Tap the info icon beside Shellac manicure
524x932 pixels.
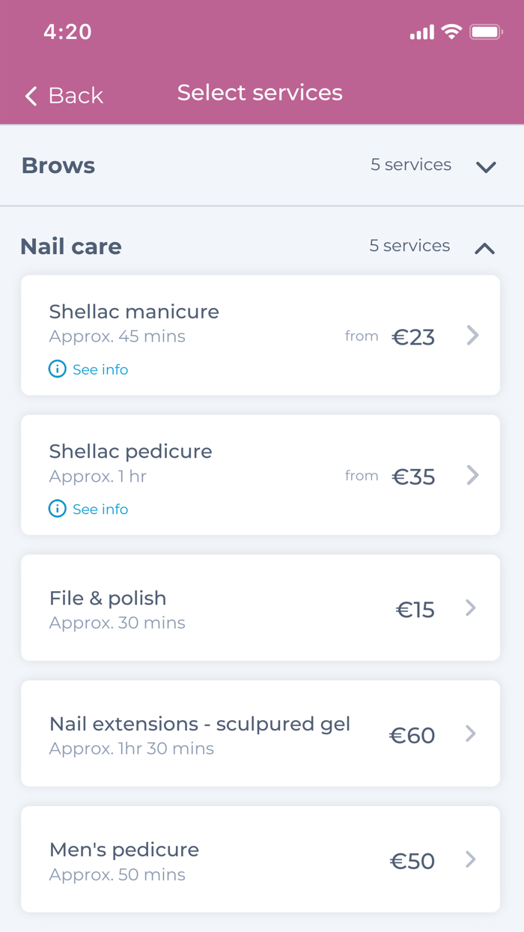pyautogui.click(x=57, y=369)
